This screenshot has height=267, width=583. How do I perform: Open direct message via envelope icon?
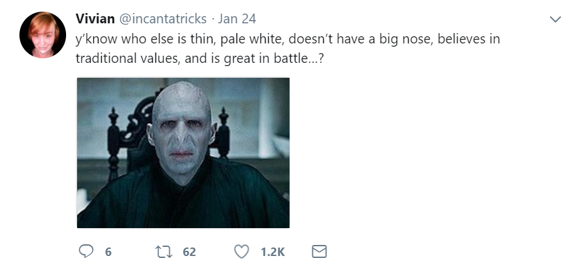[319, 251]
